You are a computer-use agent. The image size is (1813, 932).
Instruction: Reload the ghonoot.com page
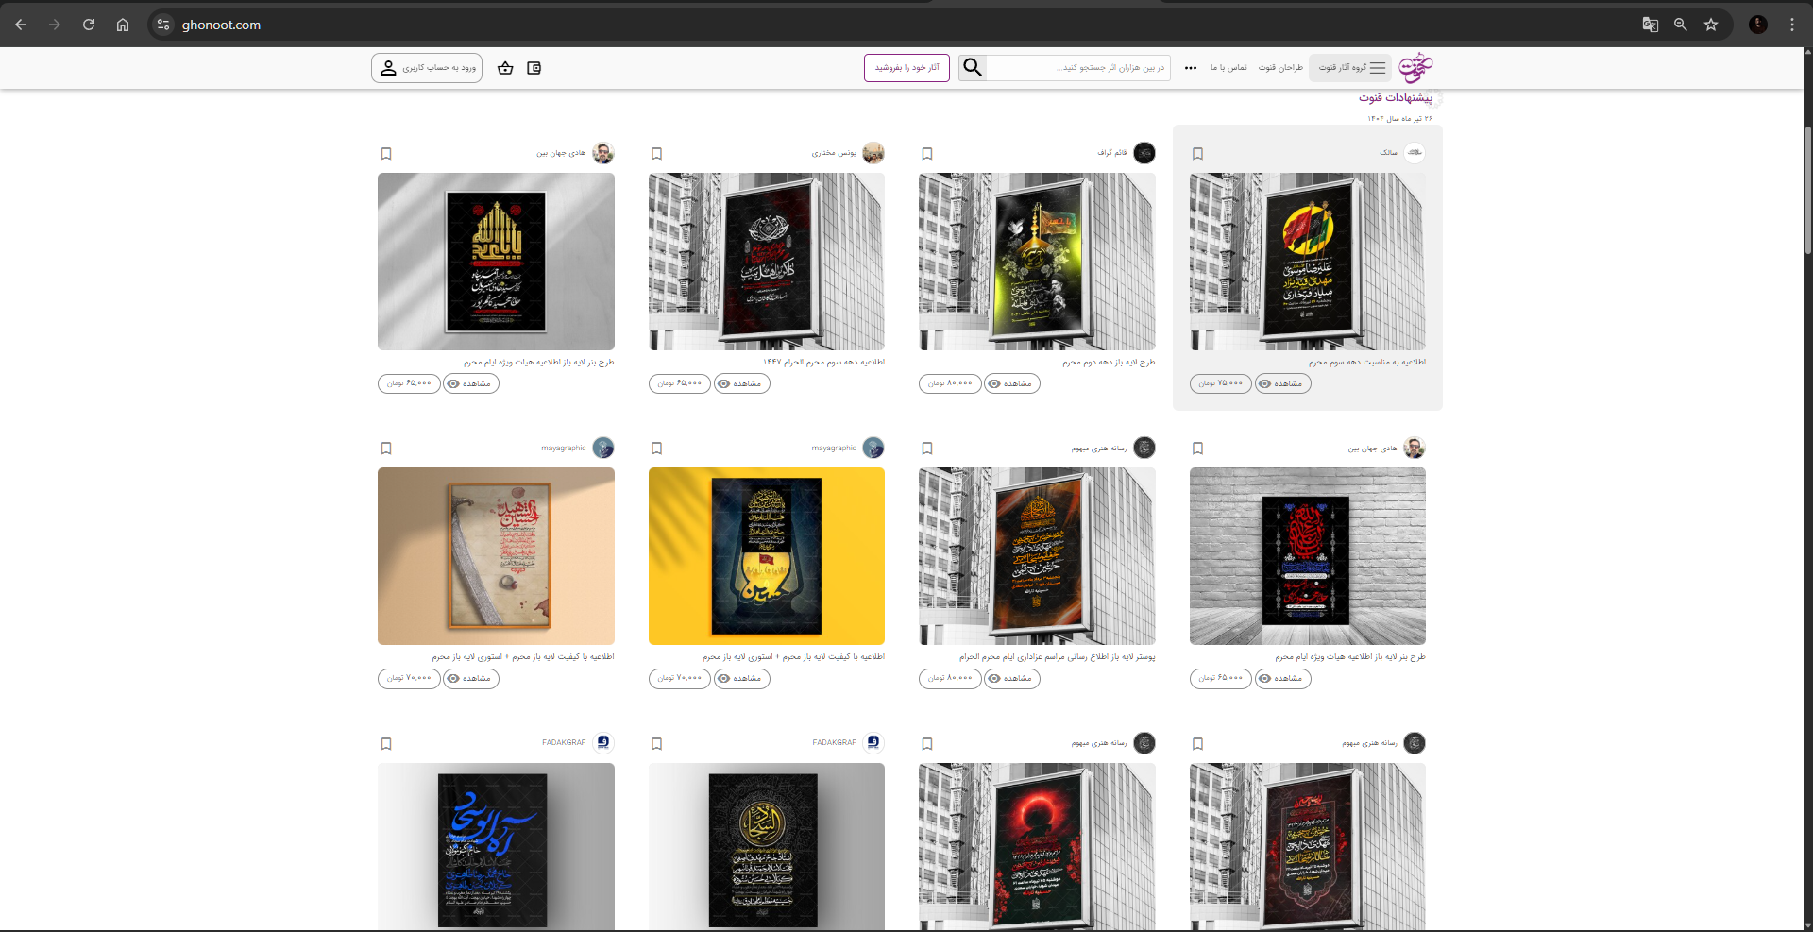(89, 25)
